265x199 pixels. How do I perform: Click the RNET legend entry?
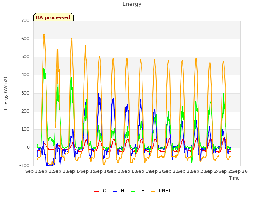tap(161, 191)
